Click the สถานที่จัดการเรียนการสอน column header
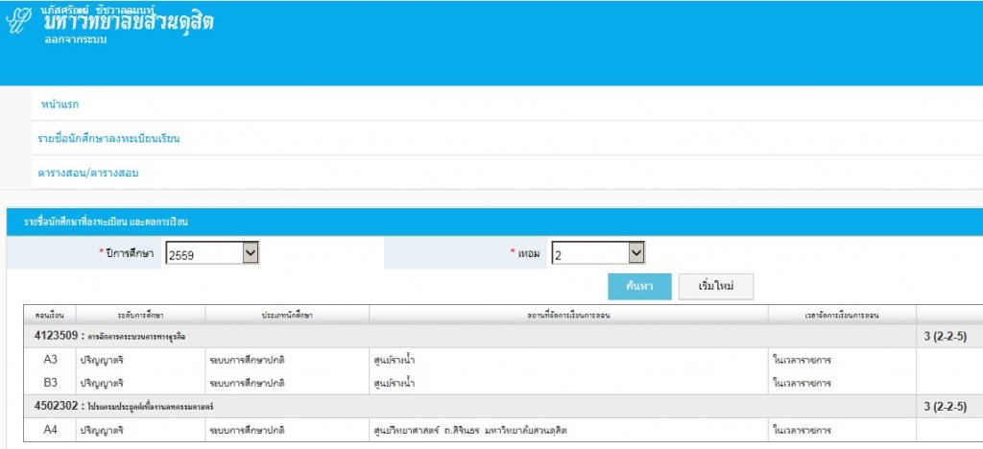 pos(567,315)
